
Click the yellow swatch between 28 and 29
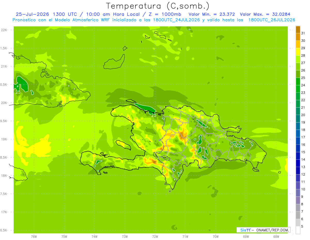298,52
